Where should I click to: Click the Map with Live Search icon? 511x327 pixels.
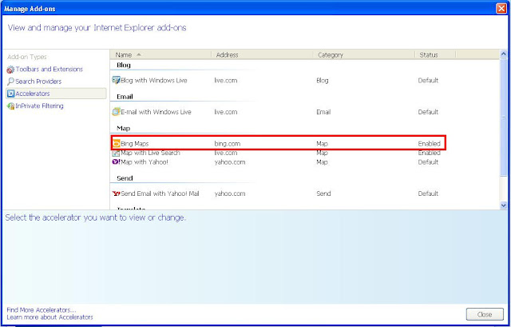116,153
